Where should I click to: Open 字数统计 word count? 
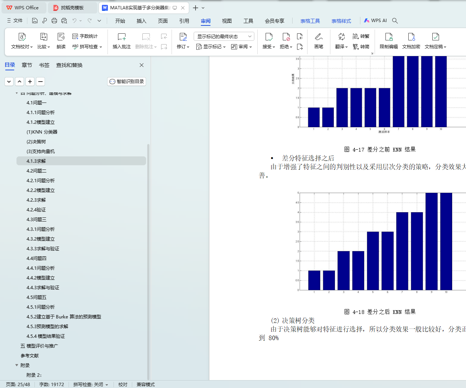click(x=85, y=36)
